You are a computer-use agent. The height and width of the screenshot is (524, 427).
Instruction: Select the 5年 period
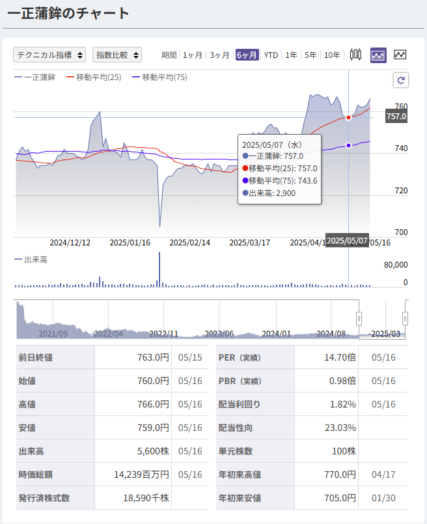(310, 55)
